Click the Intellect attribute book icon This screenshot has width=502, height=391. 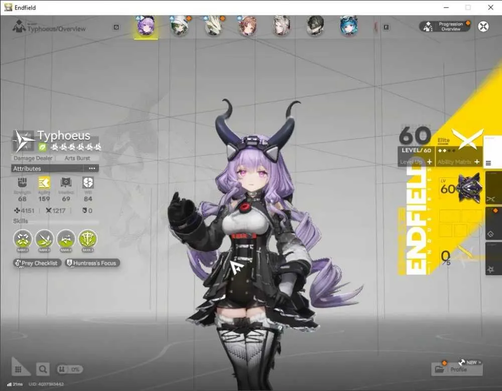(x=66, y=182)
